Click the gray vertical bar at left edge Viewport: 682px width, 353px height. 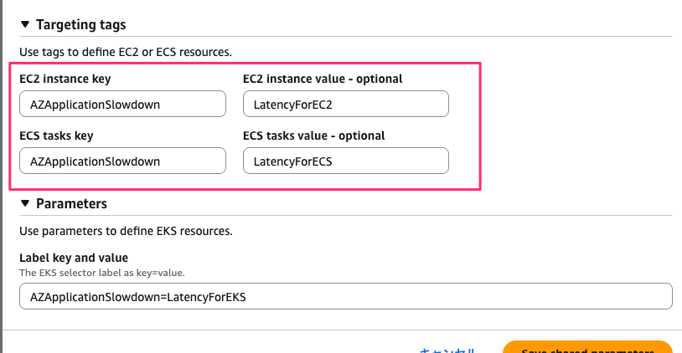[2, 167]
